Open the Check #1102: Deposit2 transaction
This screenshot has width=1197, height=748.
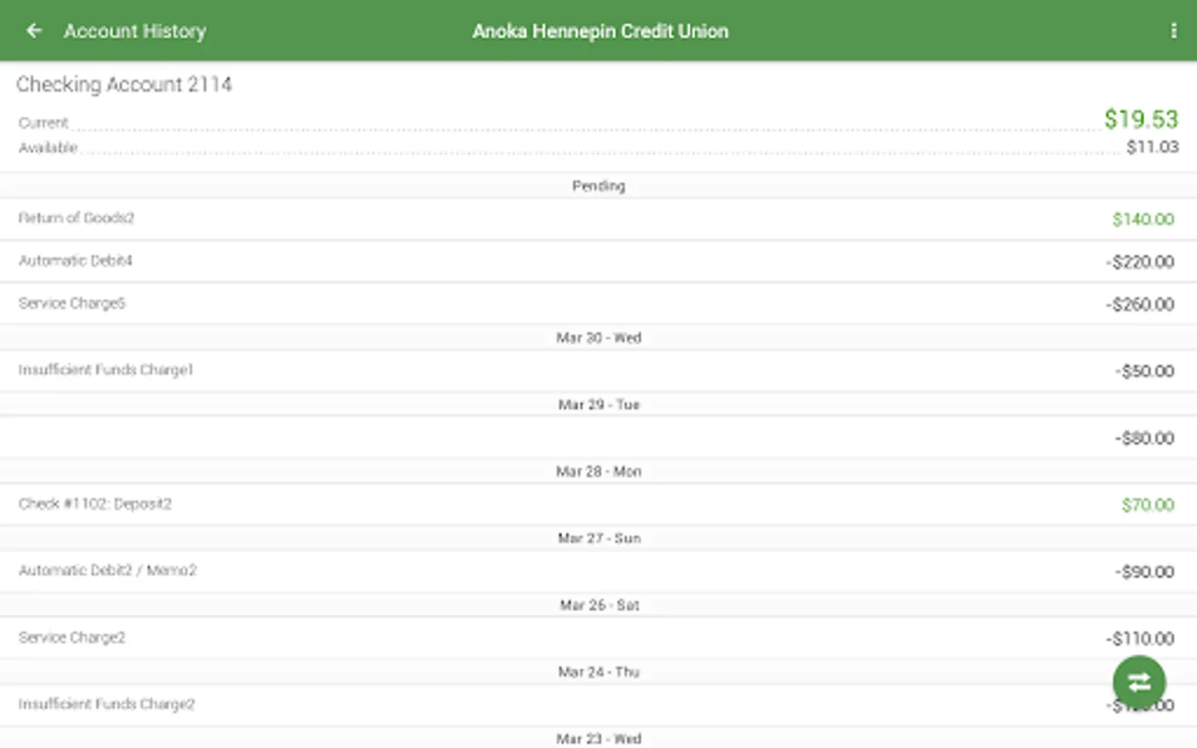[95, 504]
